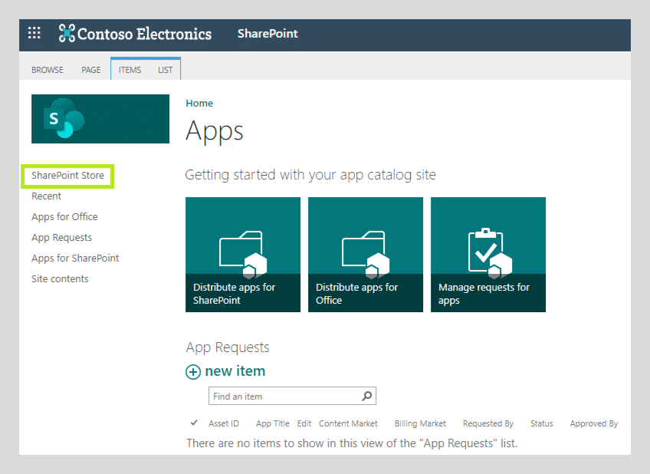The height and width of the screenshot is (474, 650).
Task: Sort by Requested By column header
Action: coord(488,423)
